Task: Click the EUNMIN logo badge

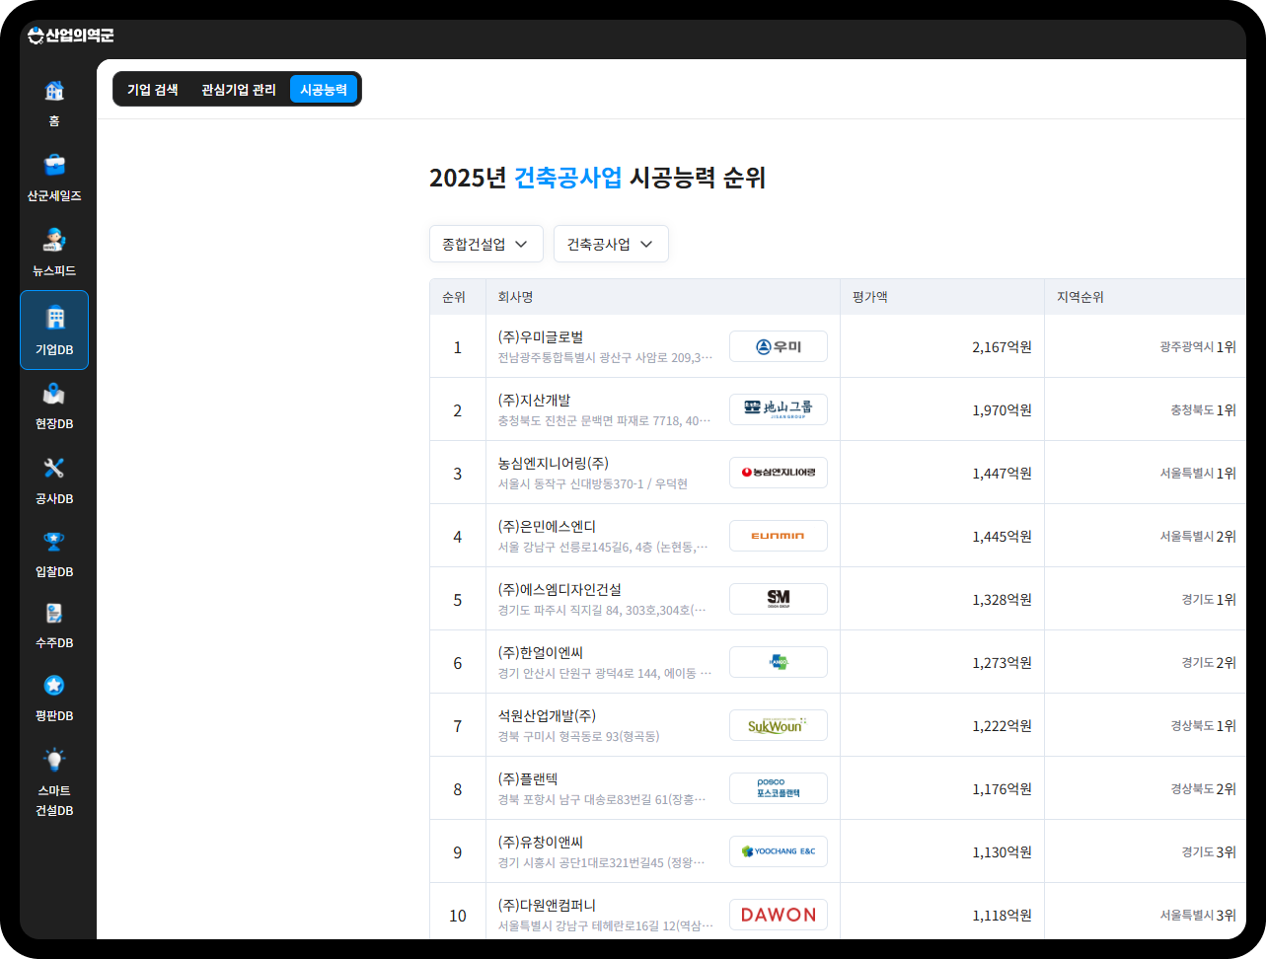Action: [779, 536]
